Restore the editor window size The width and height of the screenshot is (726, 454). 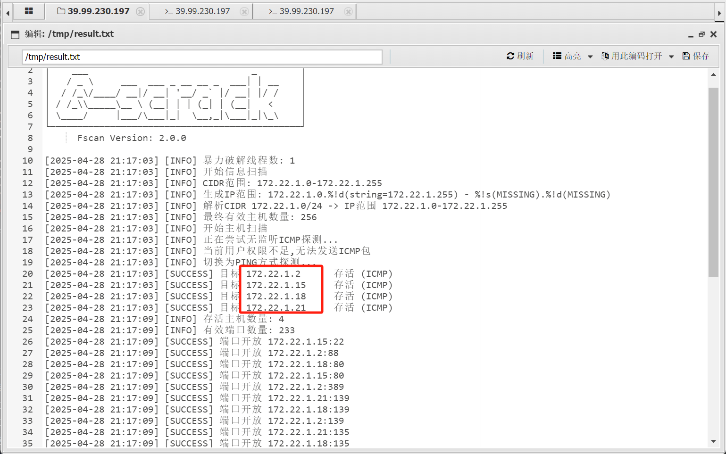point(701,34)
